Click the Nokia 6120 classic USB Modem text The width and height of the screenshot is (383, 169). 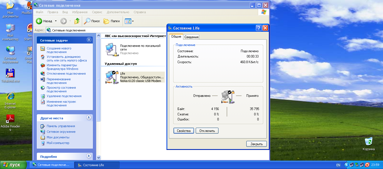point(141,81)
